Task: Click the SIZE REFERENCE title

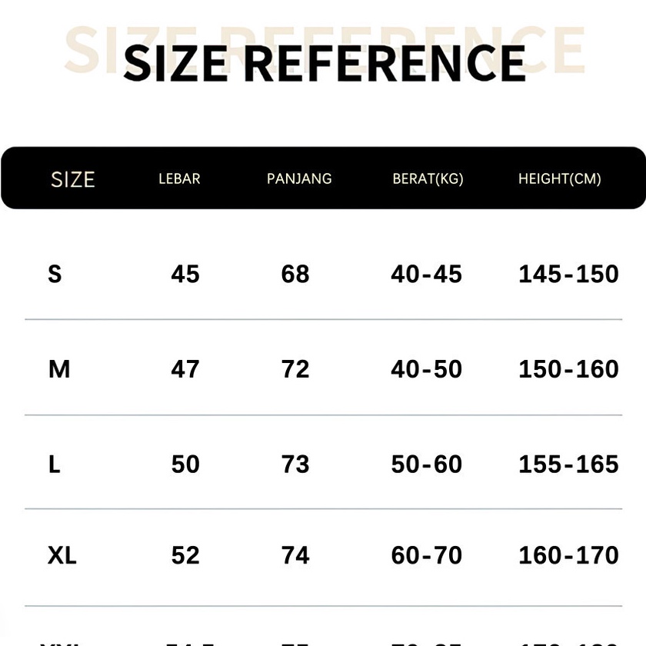Action: (x=324, y=62)
